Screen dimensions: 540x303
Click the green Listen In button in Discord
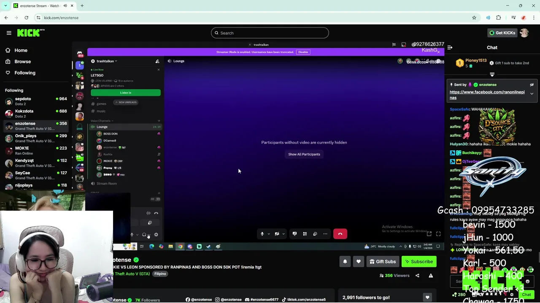(x=125, y=93)
